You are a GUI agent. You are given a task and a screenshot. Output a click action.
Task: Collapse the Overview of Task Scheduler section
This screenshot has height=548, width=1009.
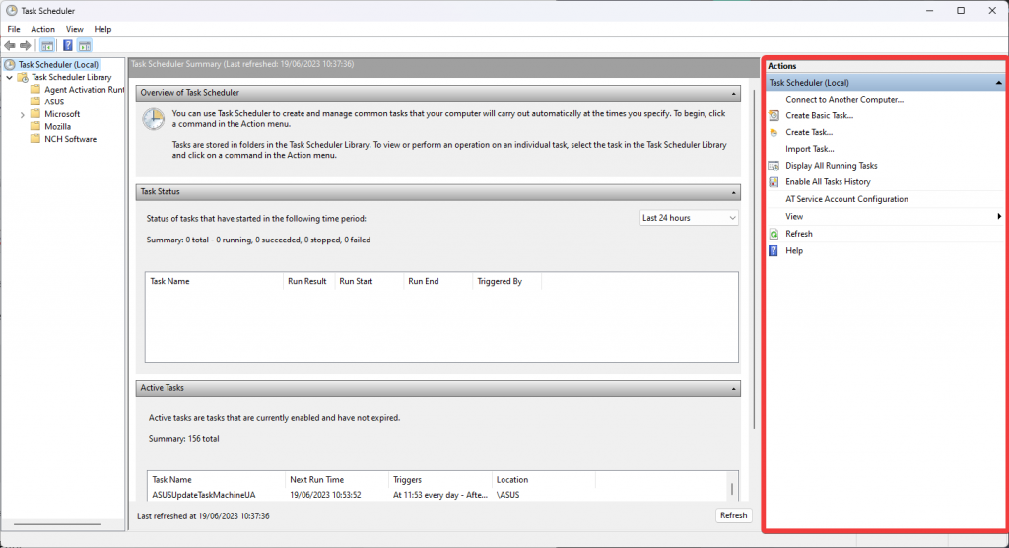pyautogui.click(x=734, y=93)
